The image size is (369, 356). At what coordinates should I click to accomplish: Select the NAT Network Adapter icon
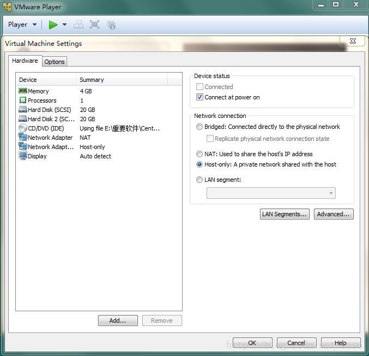pos(23,137)
